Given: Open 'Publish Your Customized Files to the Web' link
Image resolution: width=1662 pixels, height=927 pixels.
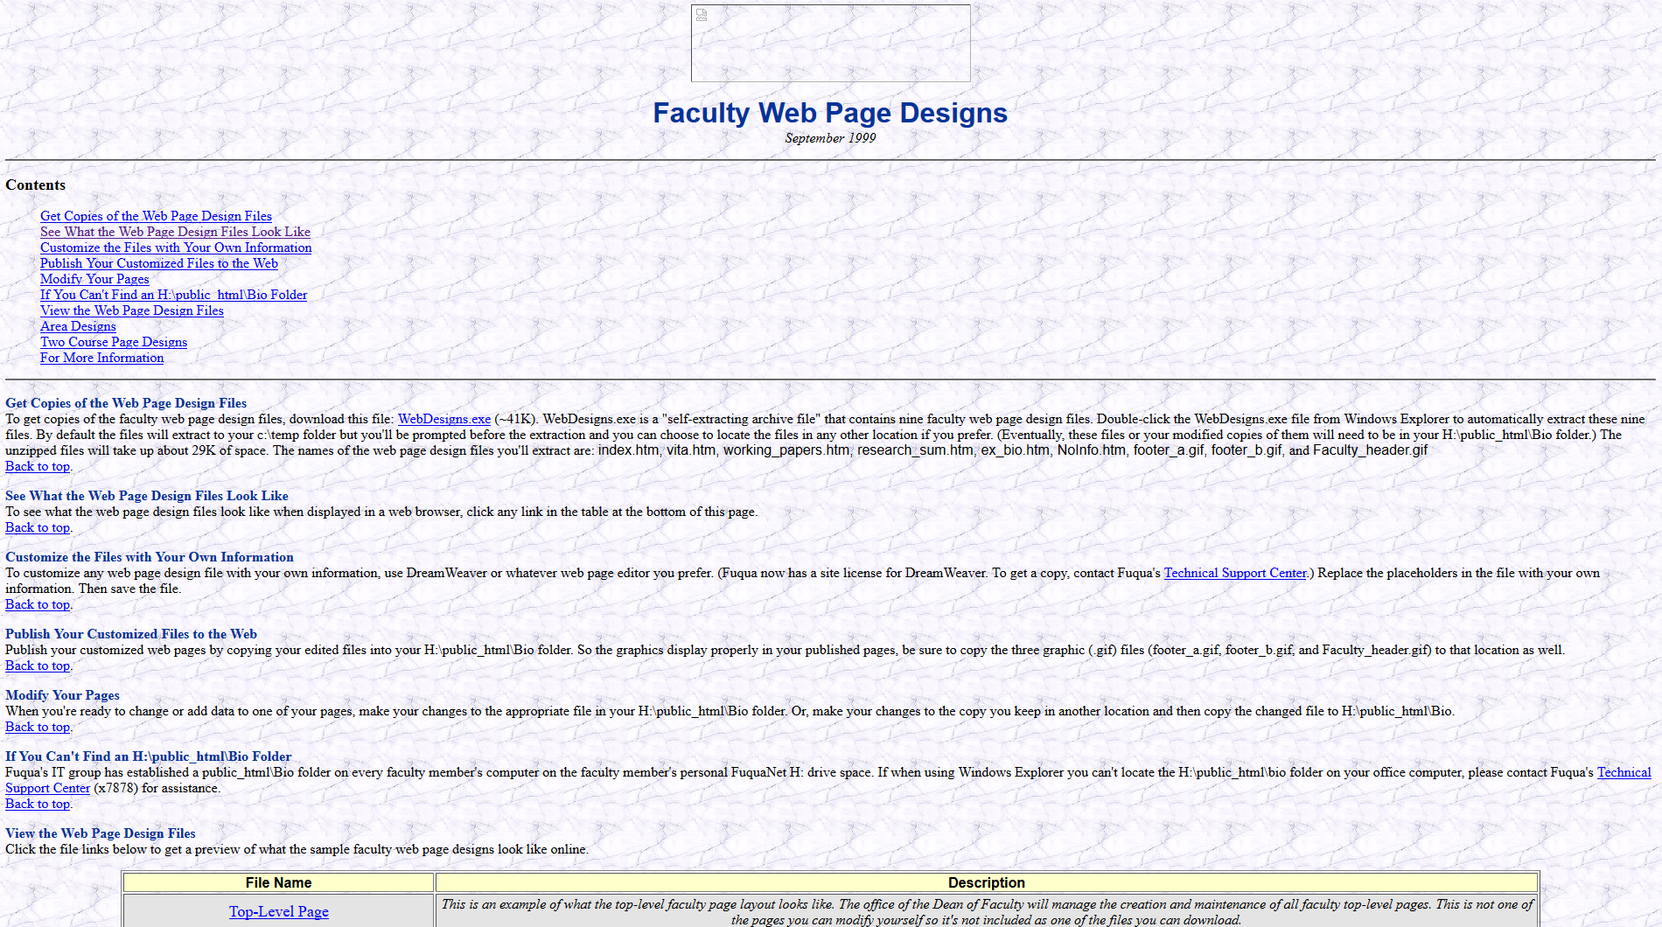Looking at the screenshot, I should coord(158,263).
